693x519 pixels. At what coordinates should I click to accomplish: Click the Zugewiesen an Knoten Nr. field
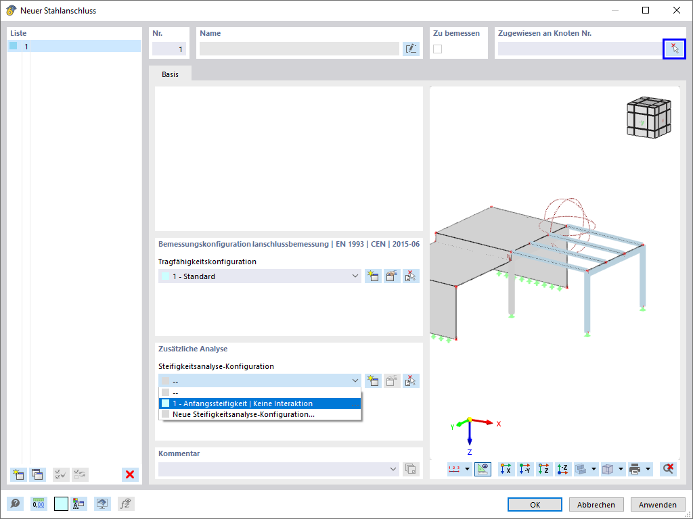[x=580, y=49]
